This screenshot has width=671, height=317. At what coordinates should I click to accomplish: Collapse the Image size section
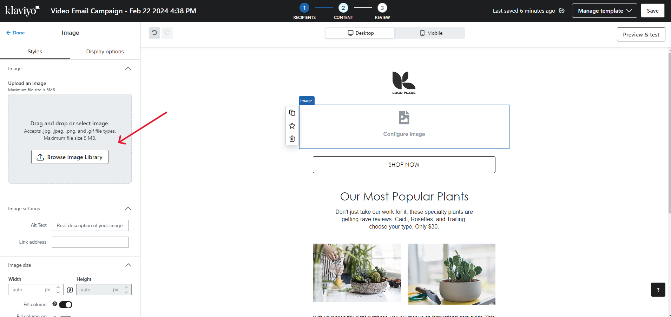coord(128,265)
